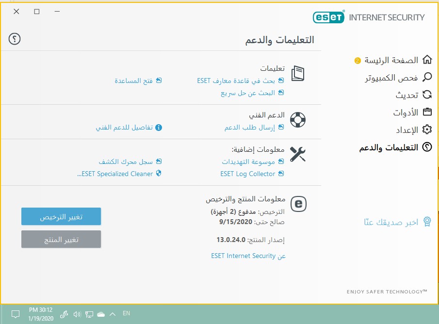Open link فتح المساعدة
Image resolution: width=439 pixels, height=324 pixels.
pyautogui.click(x=133, y=81)
